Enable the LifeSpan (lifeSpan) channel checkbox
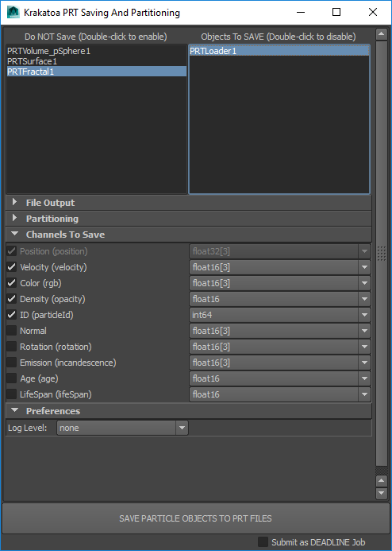 (x=12, y=394)
